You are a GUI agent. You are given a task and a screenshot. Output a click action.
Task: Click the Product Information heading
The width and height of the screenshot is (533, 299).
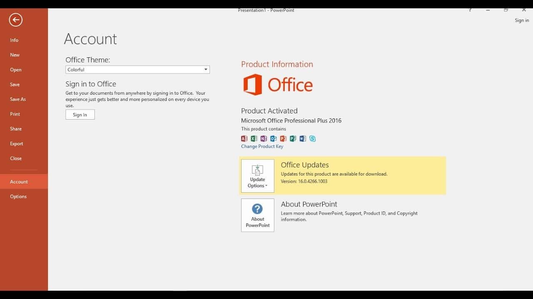[277, 64]
